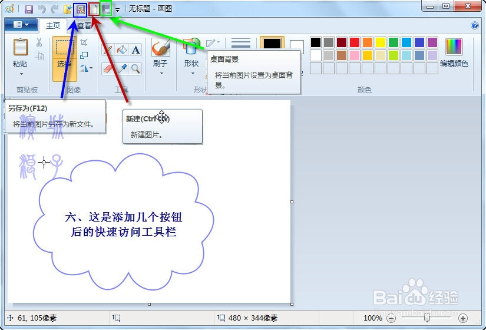
Task: Switch to the 主页 tab
Action: point(53,26)
